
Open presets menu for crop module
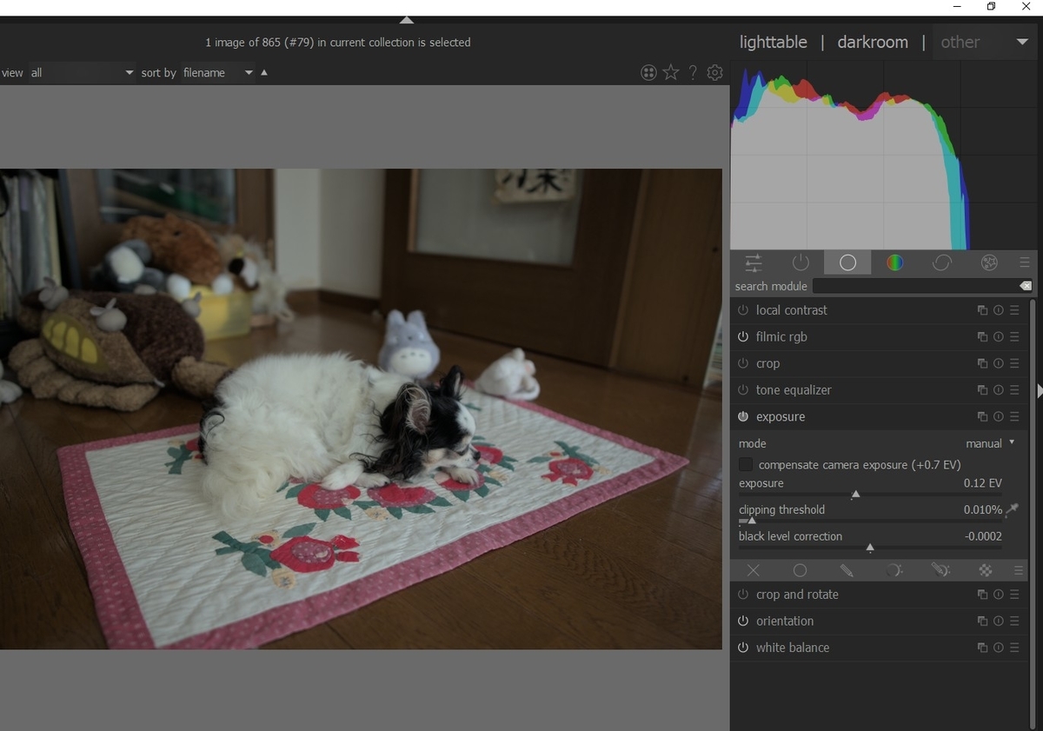[1014, 363]
